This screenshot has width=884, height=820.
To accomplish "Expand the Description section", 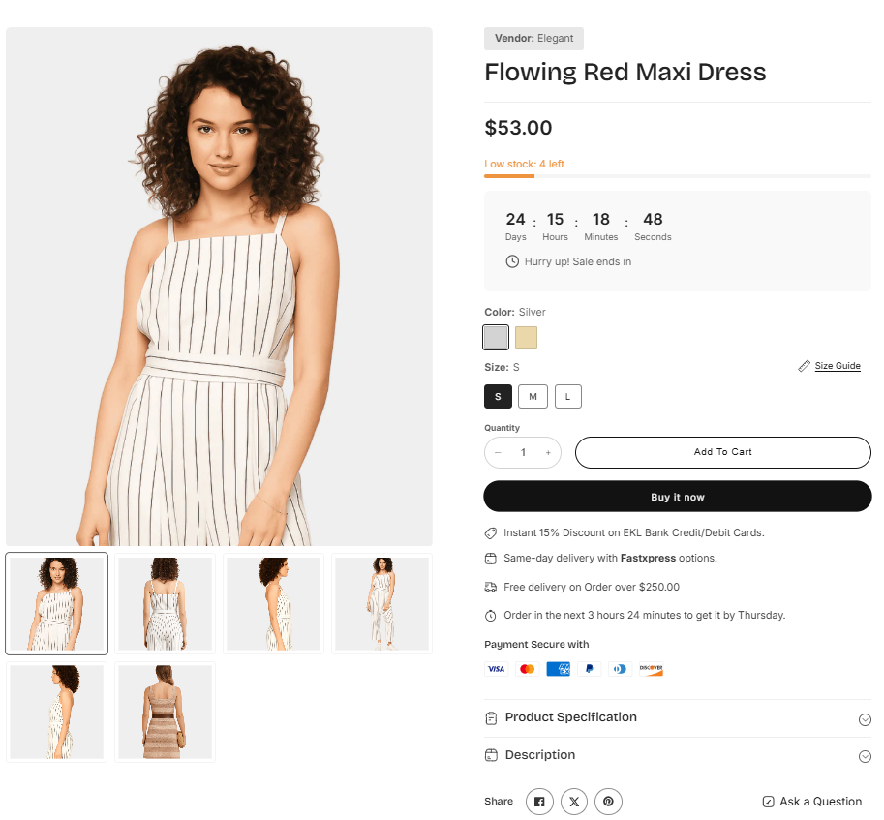I will pos(677,756).
